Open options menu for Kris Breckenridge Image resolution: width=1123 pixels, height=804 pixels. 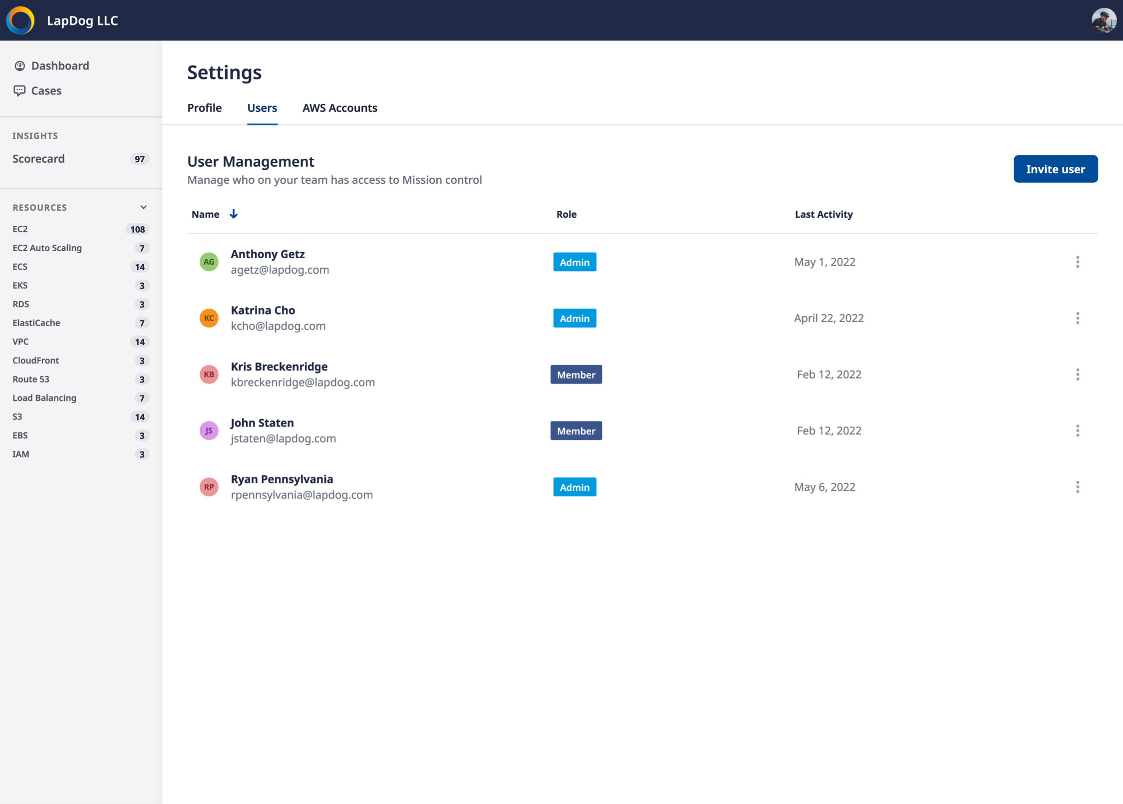click(1078, 375)
